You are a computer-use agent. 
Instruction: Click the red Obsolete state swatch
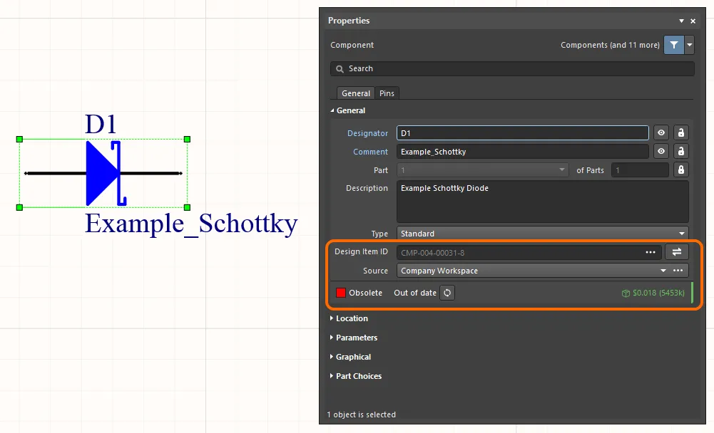coord(341,293)
